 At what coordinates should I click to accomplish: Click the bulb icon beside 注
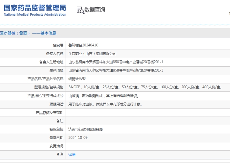pos(58,154)
